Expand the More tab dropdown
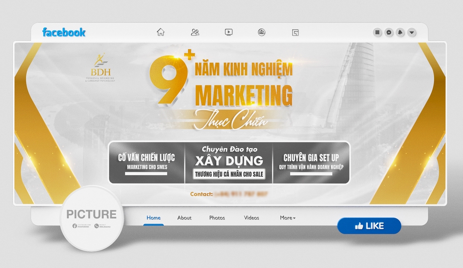The height and width of the screenshot is (268, 463). 287,218
